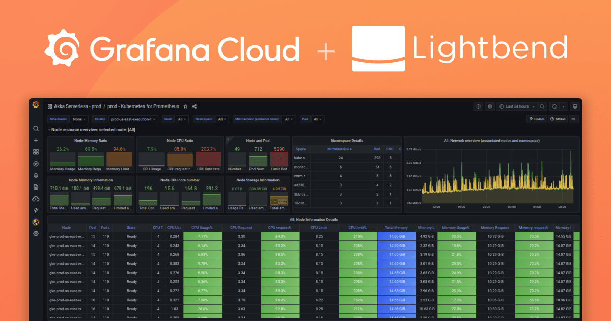Open the share dashboard icon
This screenshot has width=611, height=321.
[x=195, y=106]
